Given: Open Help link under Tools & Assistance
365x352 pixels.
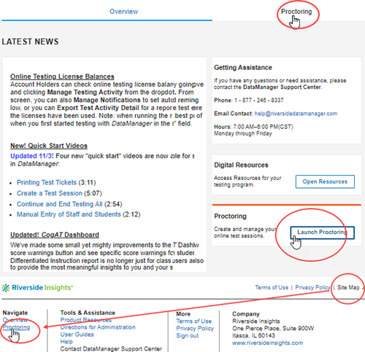Looking at the screenshot, I should [66, 342].
